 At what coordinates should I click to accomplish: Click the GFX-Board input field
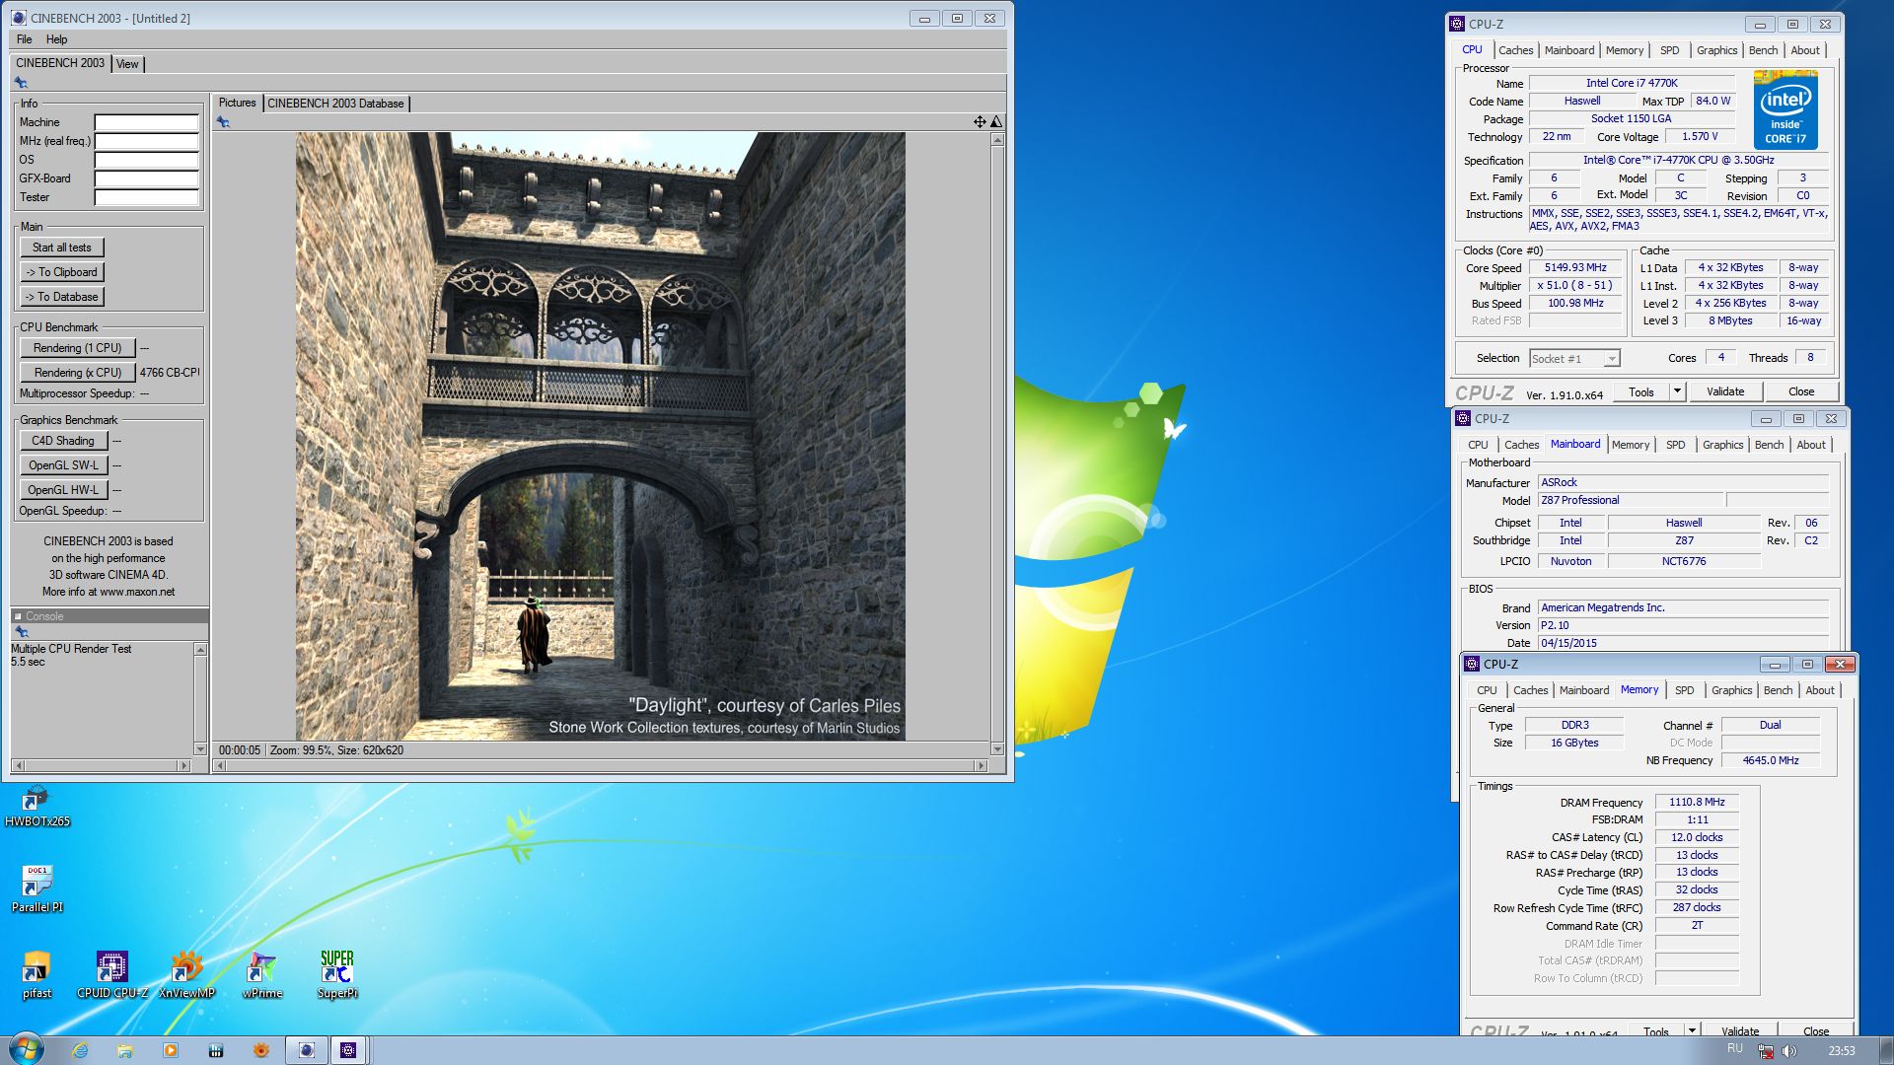pyautogui.click(x=146, y=178)
